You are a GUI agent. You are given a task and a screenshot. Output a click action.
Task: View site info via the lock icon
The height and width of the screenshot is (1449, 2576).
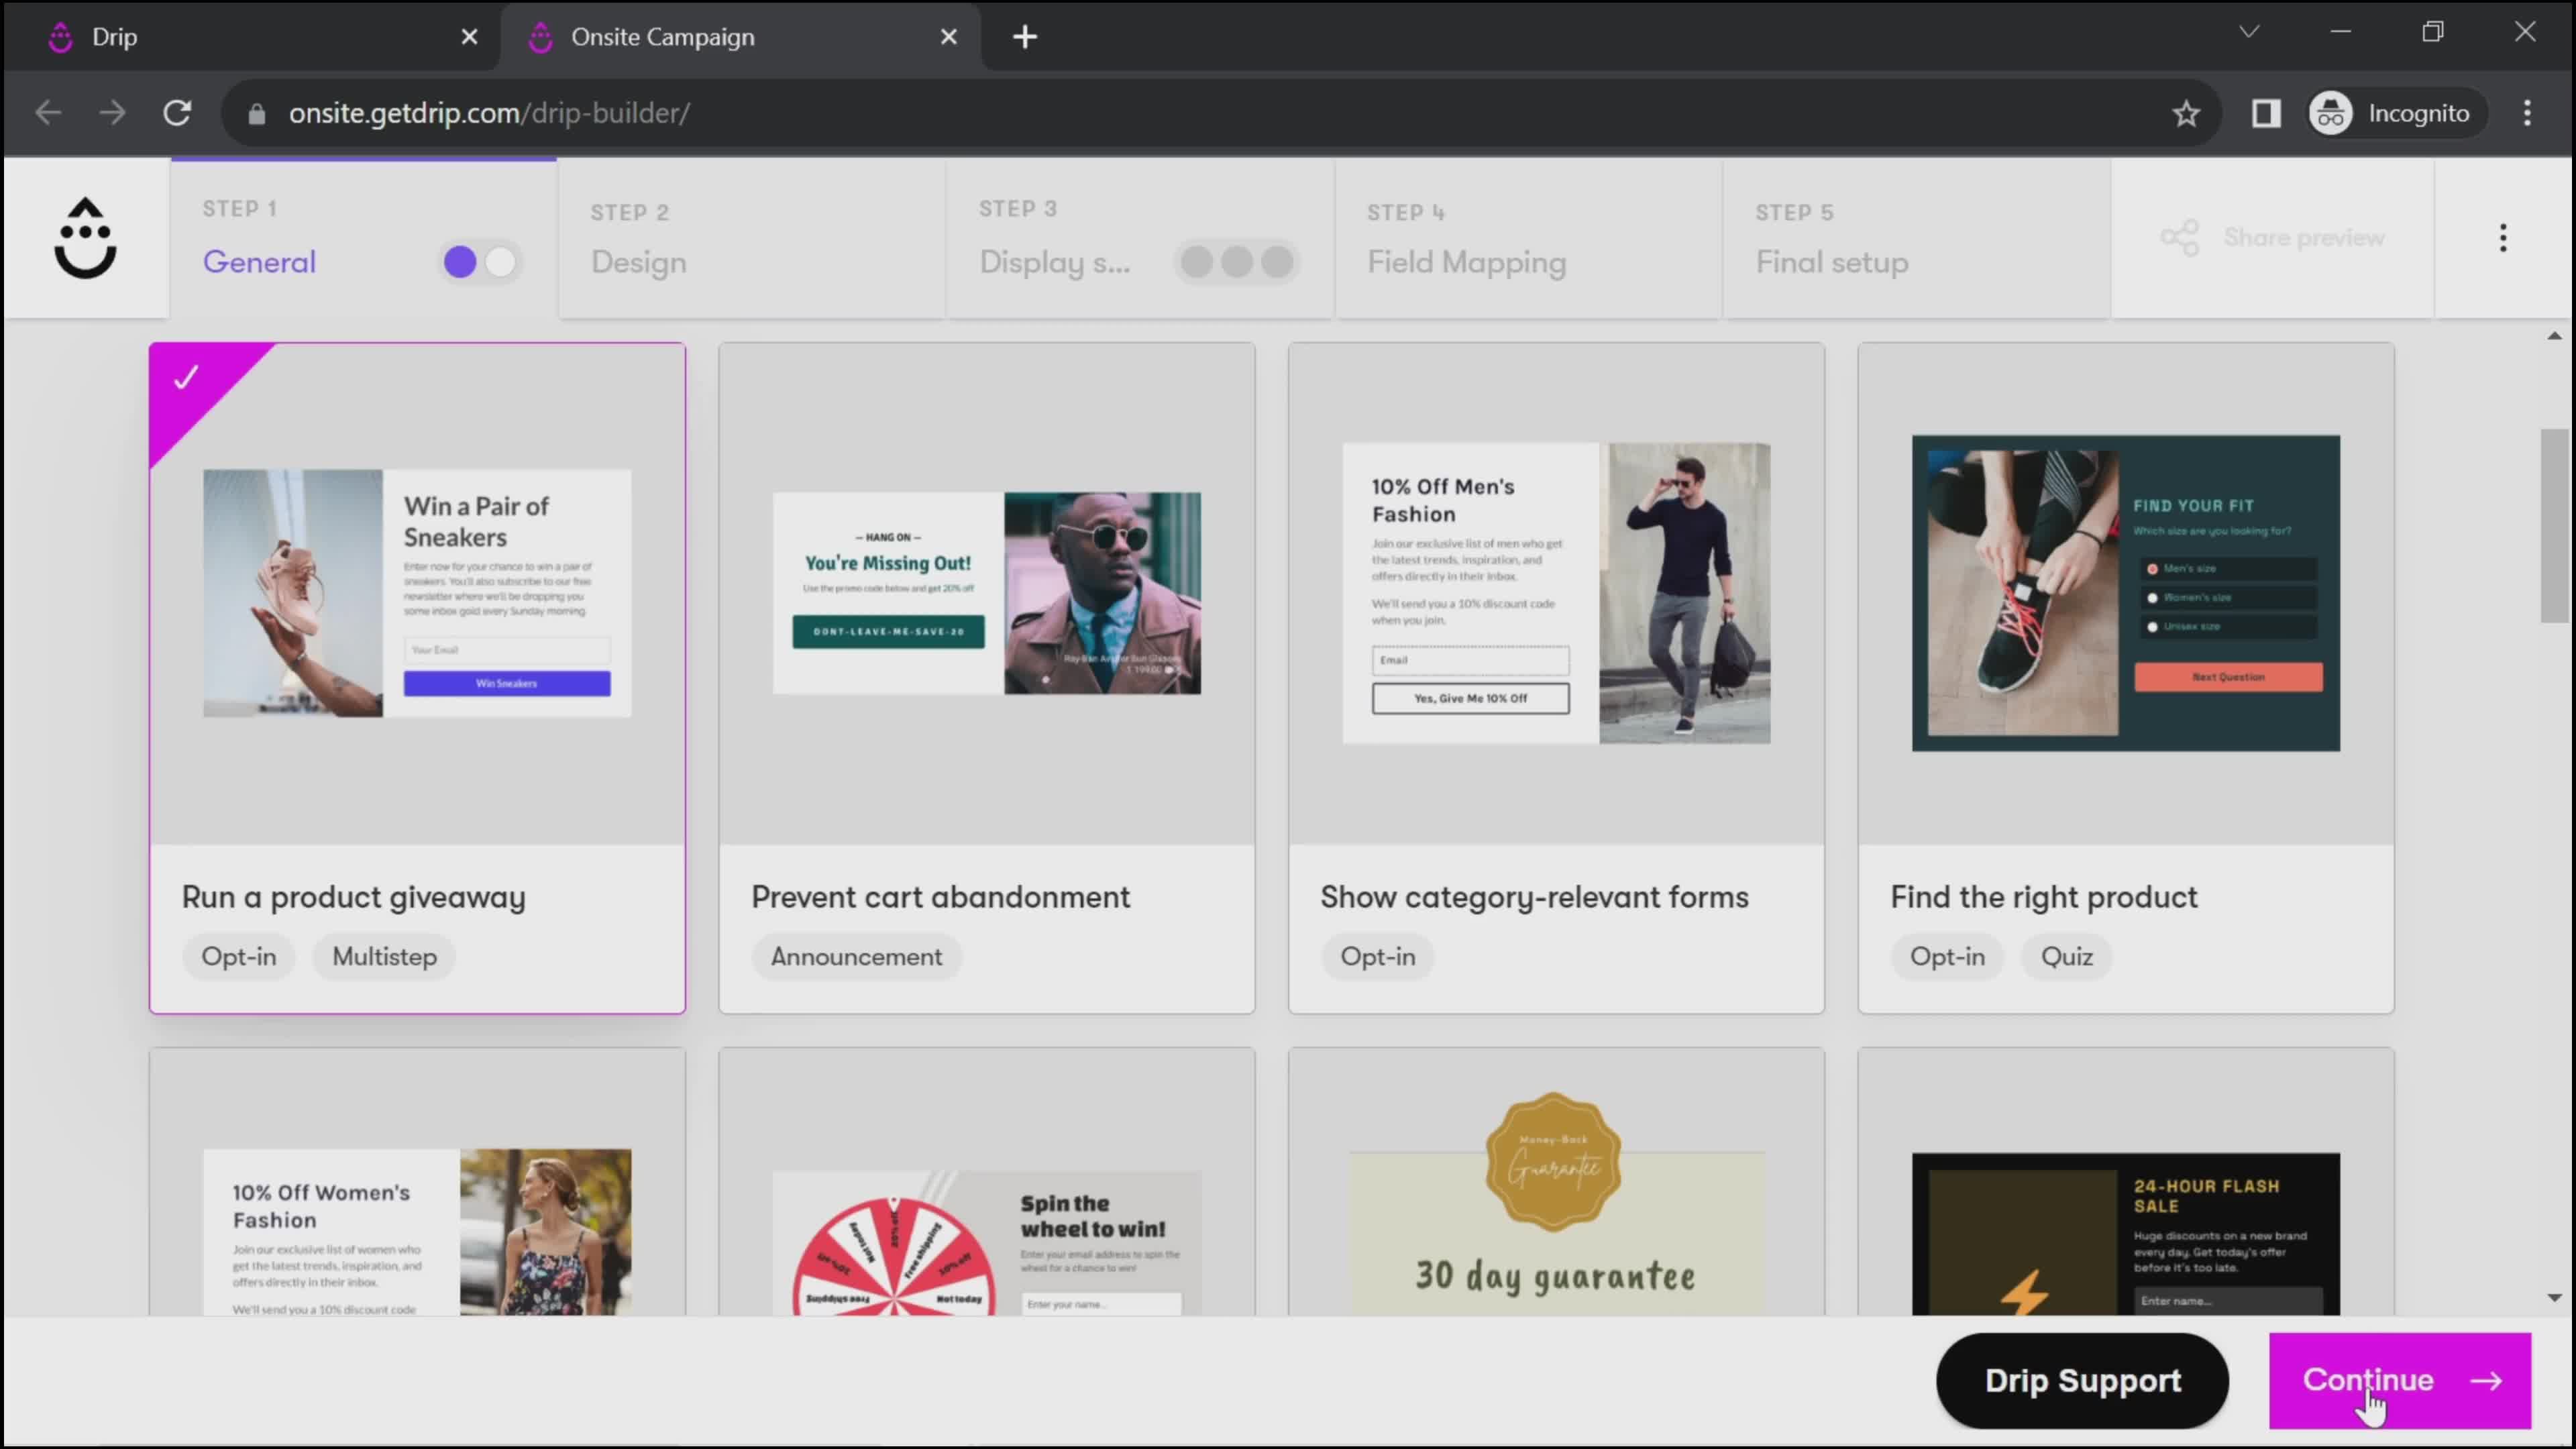[257, 114]
